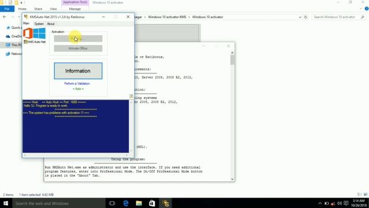The width and height of the screenshot is (369, 208).
Task: Click the battery tray icon
Action: coord(327,203)
